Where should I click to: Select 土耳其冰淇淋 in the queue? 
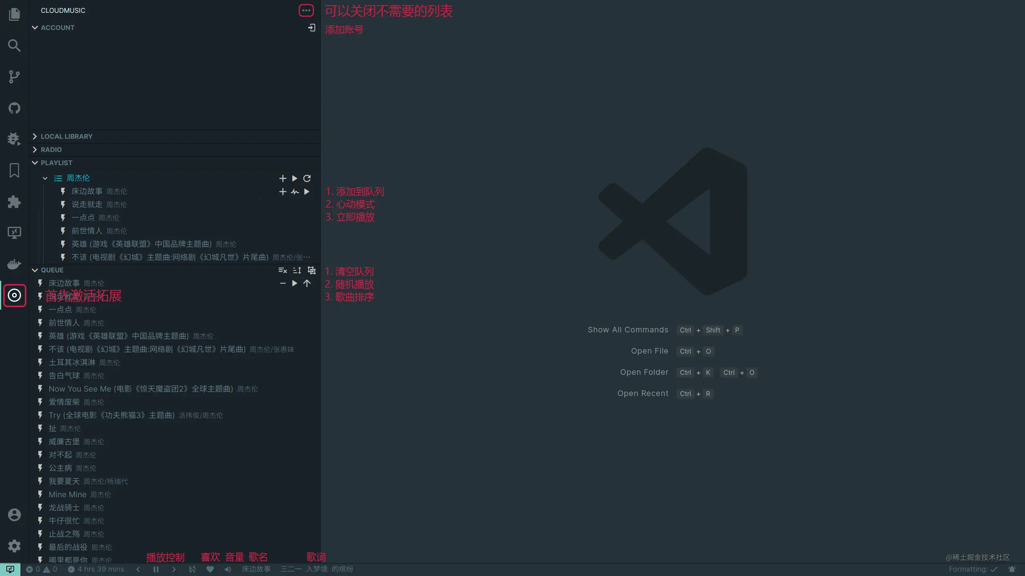72,362
